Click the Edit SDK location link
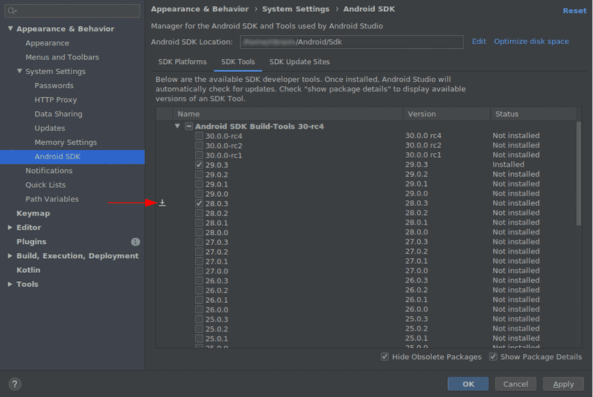The width and height of the screenshot is (593, 397). (x=479, y=41)
